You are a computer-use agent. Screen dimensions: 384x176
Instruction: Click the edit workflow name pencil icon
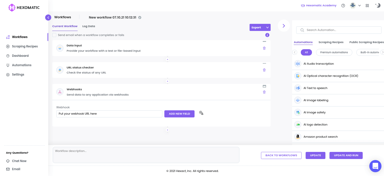(140, 17)
